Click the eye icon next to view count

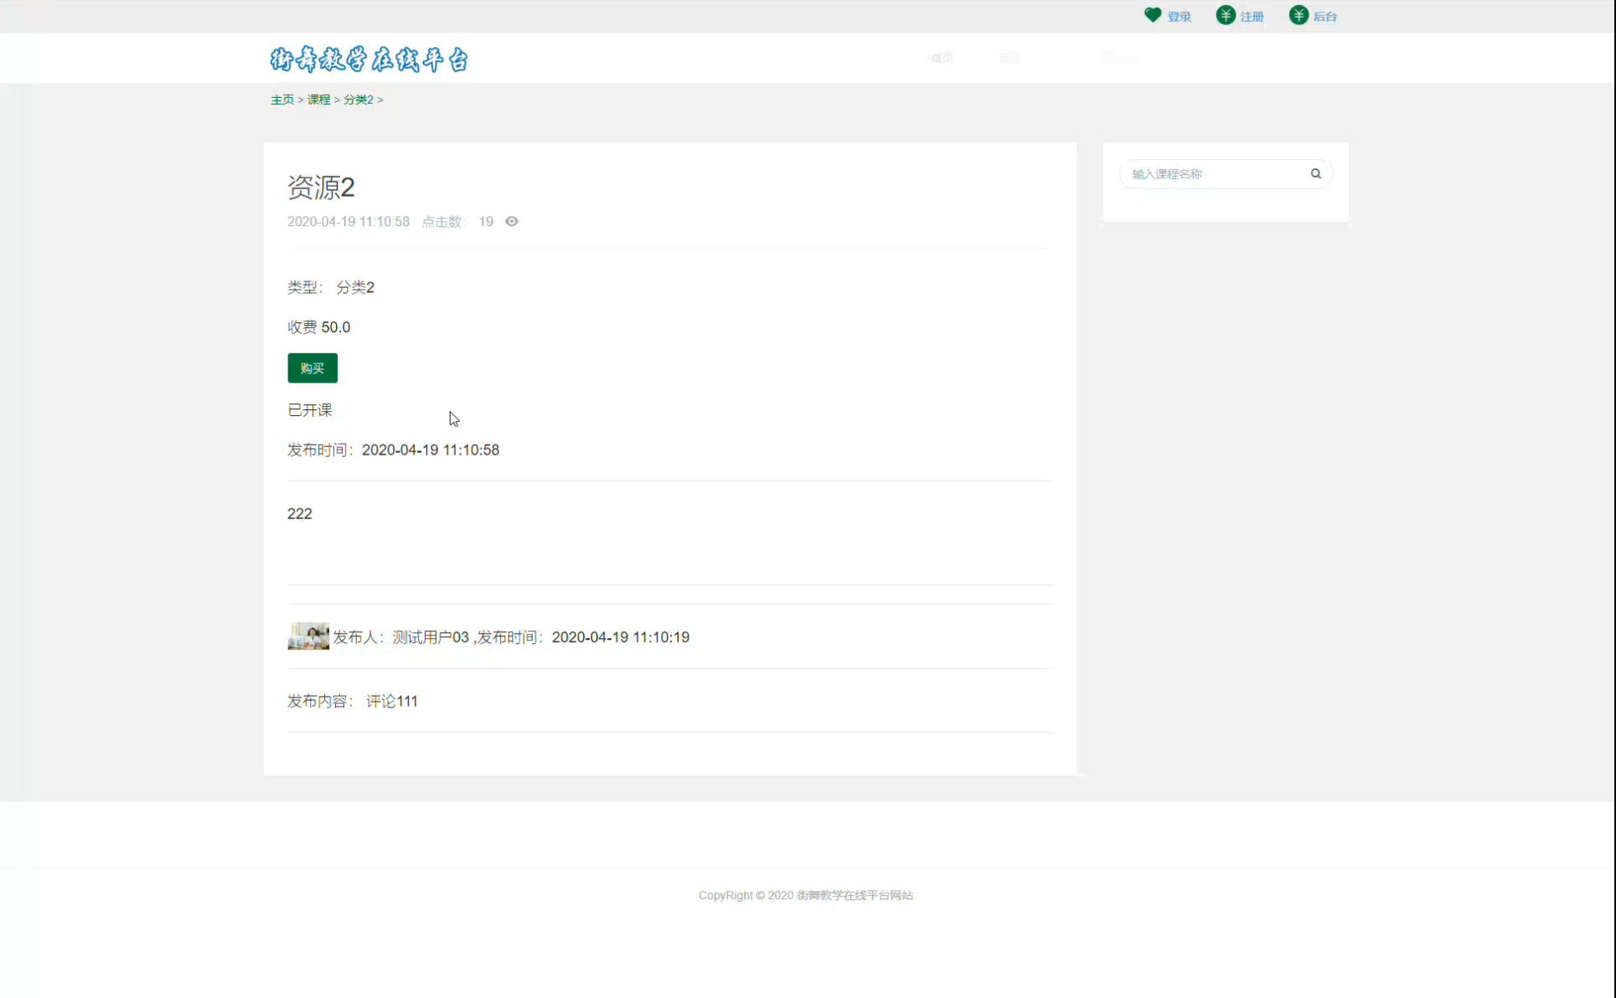coord(511,221)
